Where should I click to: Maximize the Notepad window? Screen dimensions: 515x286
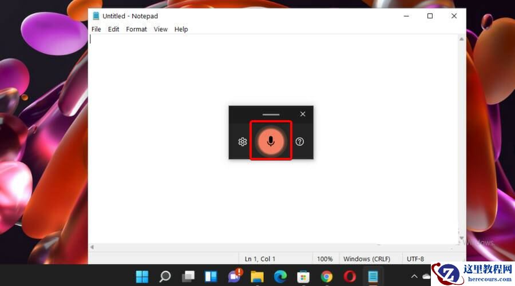pyautogui.click(x=430, y=16)
